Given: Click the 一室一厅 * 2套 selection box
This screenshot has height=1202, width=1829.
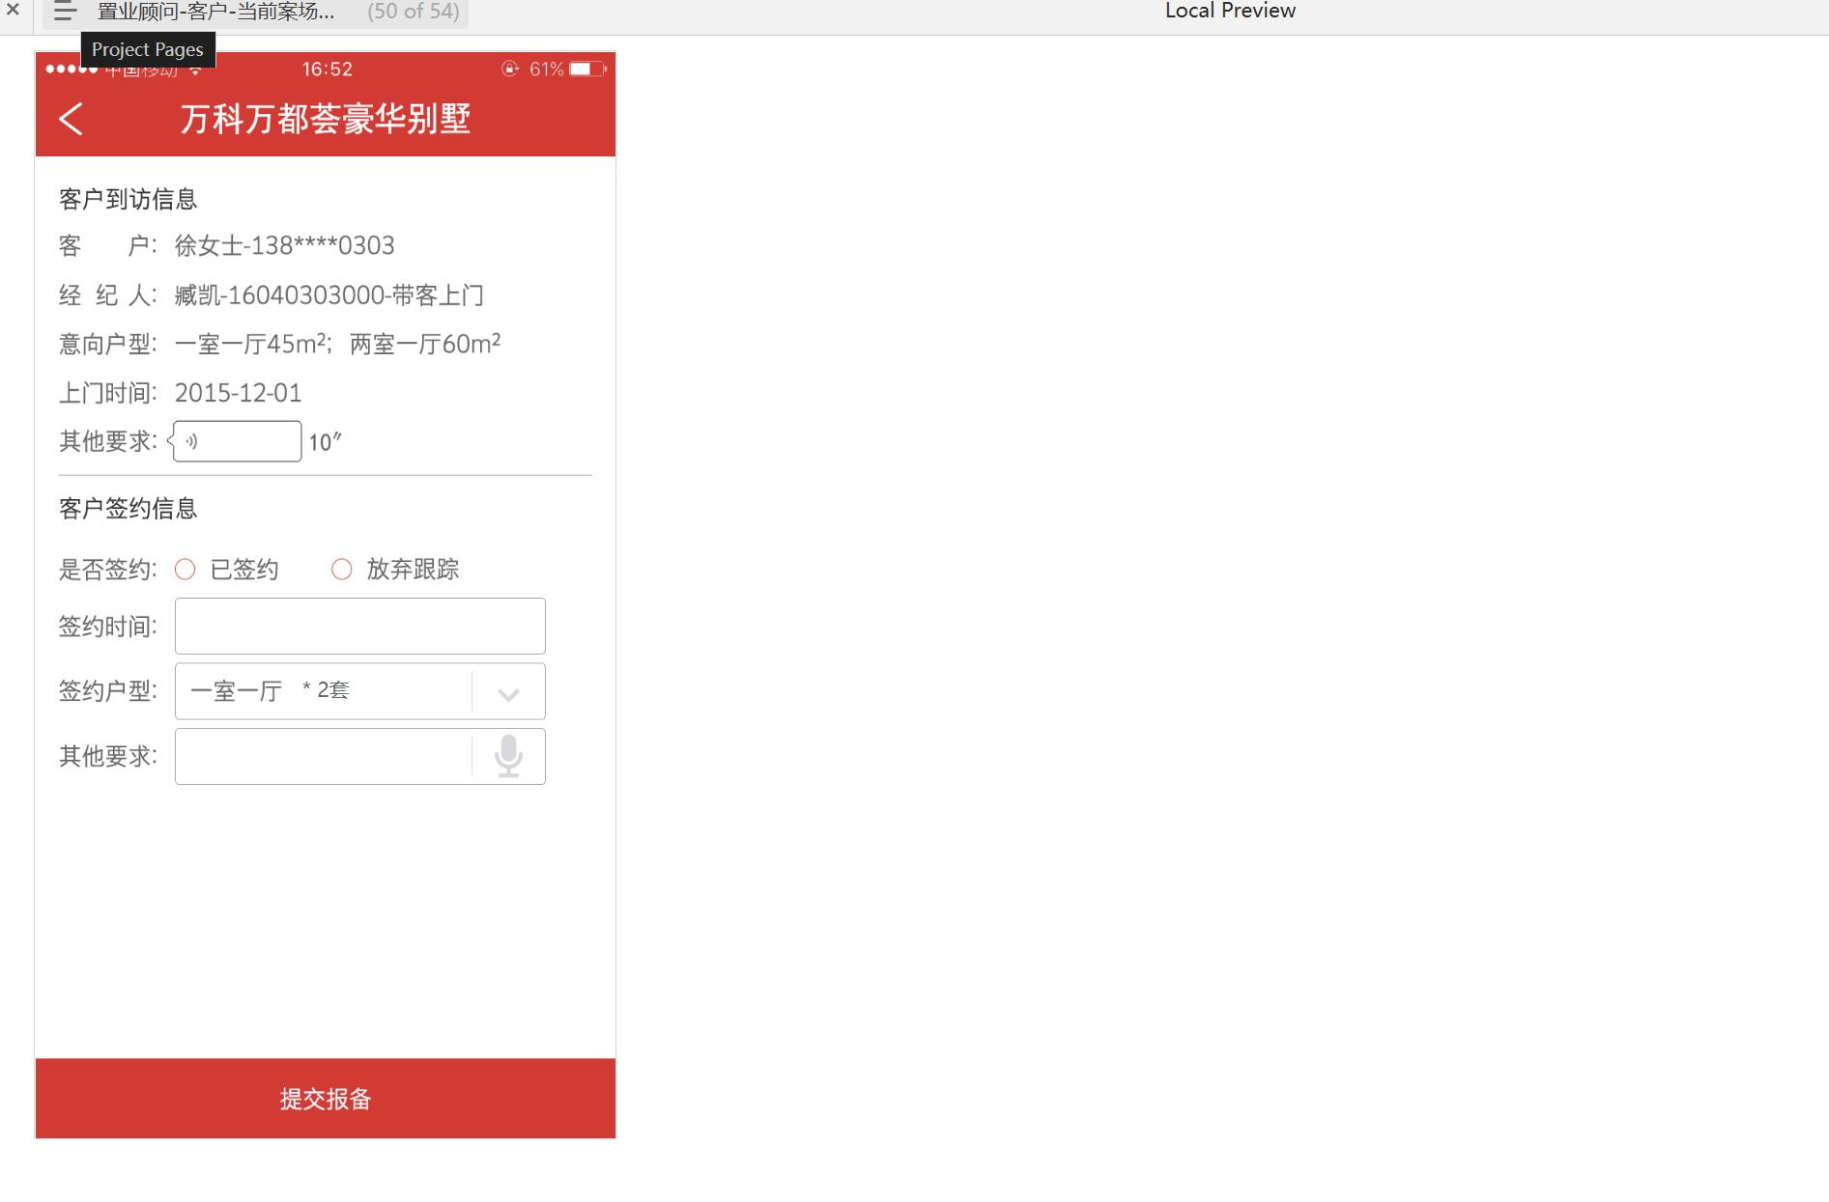Looking at the screenshot, I should [x=360, y=691].
